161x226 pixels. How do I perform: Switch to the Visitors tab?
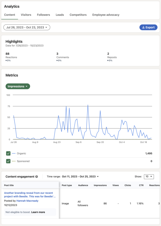[x=26, y=15]
